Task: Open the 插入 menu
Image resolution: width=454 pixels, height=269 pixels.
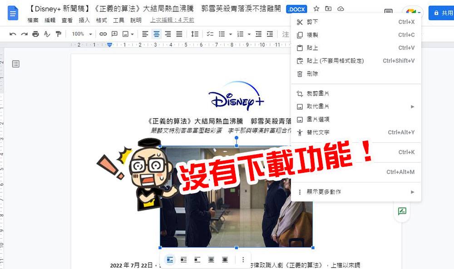Action: click(x=84, y=20)
